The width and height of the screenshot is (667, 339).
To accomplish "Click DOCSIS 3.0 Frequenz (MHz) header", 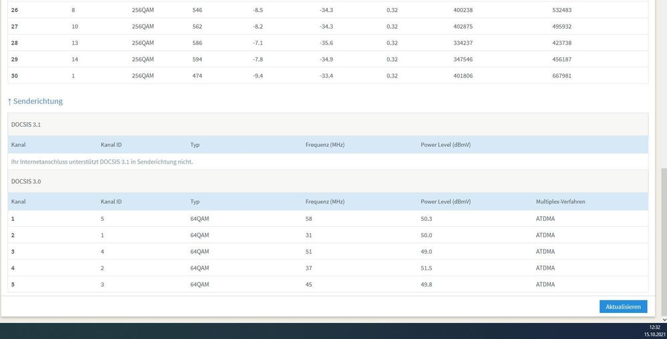I will point(325,202).
